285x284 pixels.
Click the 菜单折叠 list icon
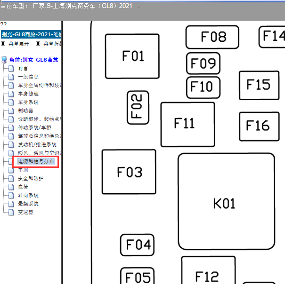point(38,44)
